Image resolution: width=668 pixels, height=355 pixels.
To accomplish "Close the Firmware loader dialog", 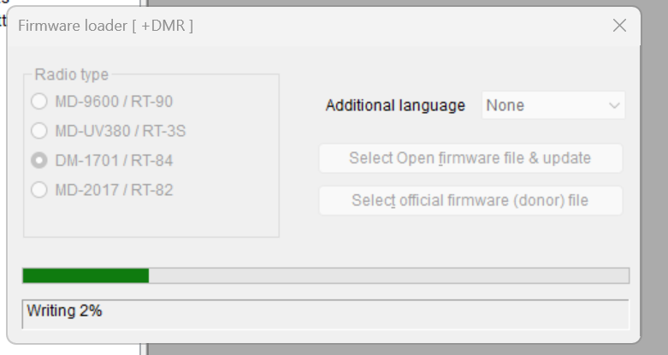I will coord(620,26).
